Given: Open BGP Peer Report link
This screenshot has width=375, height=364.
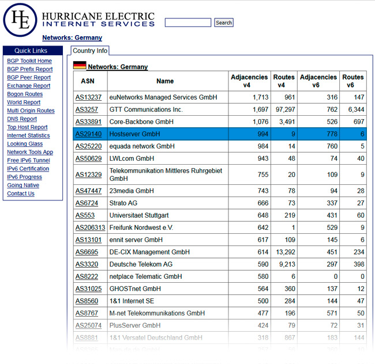Looking at the screenshot, I should pyautogui.click(x=29, y=78).
